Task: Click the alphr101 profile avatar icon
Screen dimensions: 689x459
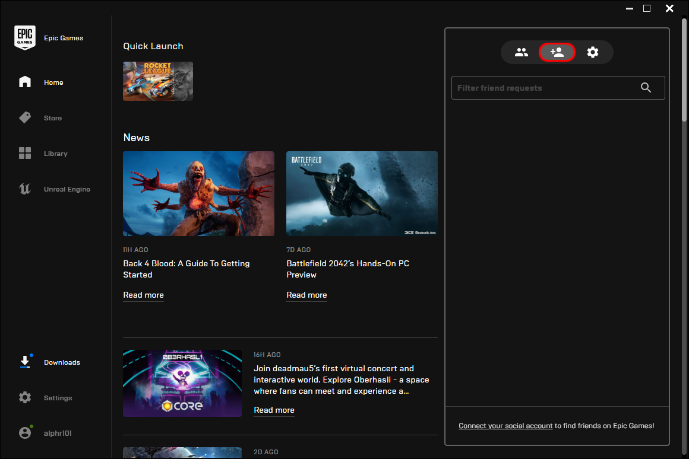Action: (25, 433)
